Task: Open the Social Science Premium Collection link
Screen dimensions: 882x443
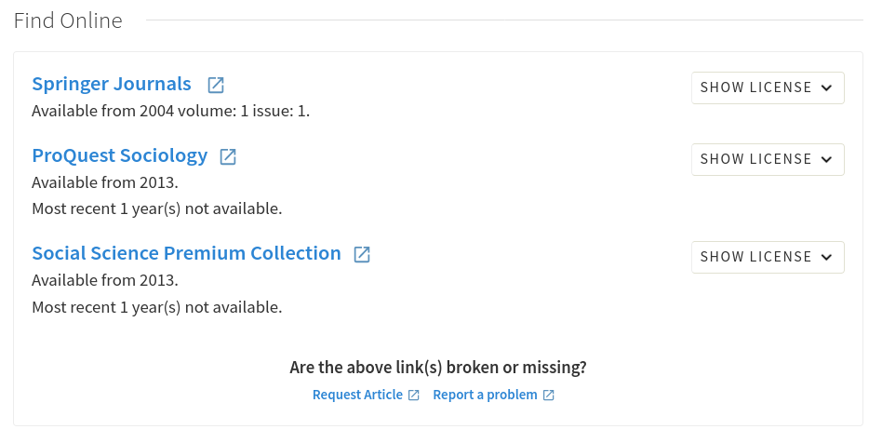Action: pyautogui.click(x=186, y=253)
